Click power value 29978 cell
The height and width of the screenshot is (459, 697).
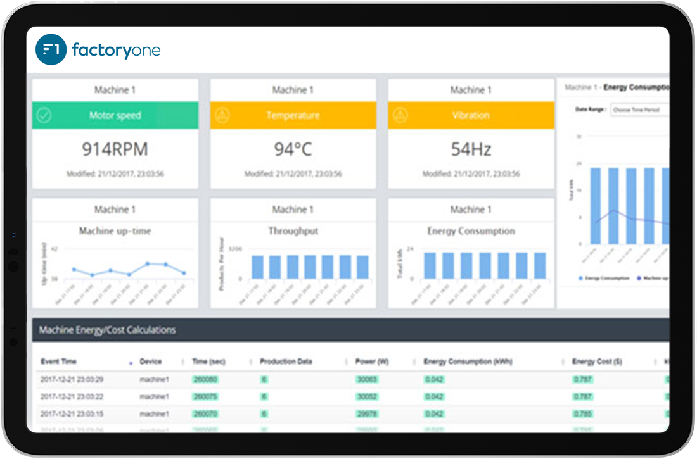(367, 413)
